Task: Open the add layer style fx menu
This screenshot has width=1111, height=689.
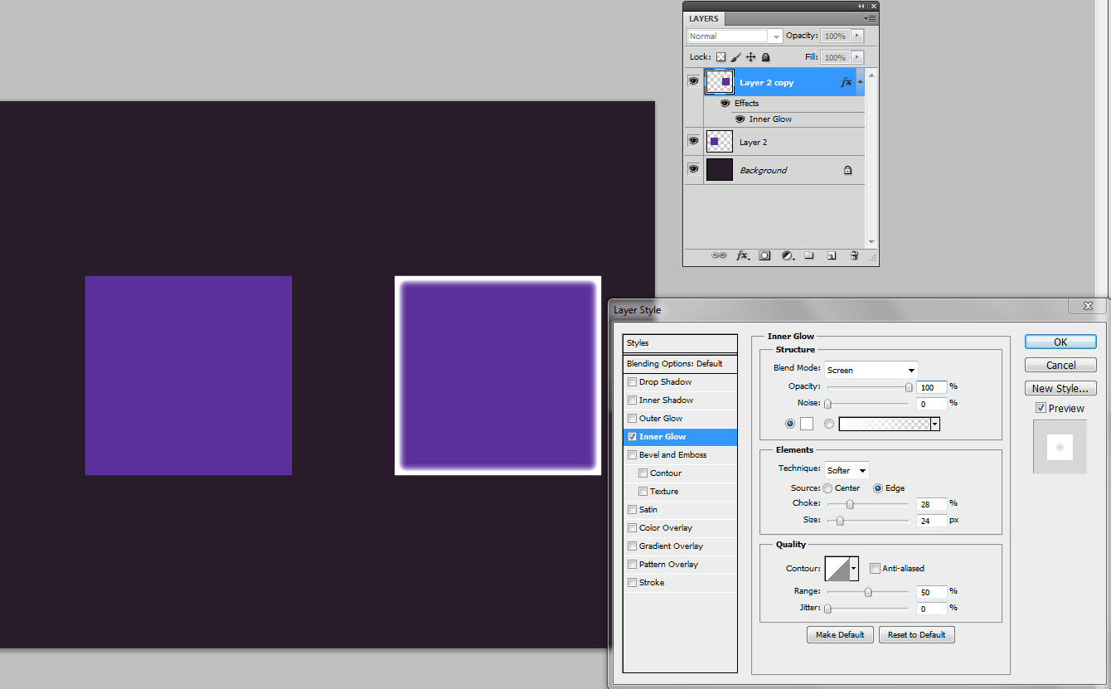Action: [743, 255]
